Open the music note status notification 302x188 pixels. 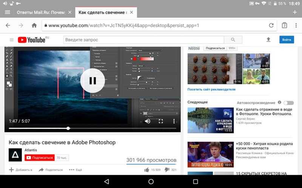(12, 3)
